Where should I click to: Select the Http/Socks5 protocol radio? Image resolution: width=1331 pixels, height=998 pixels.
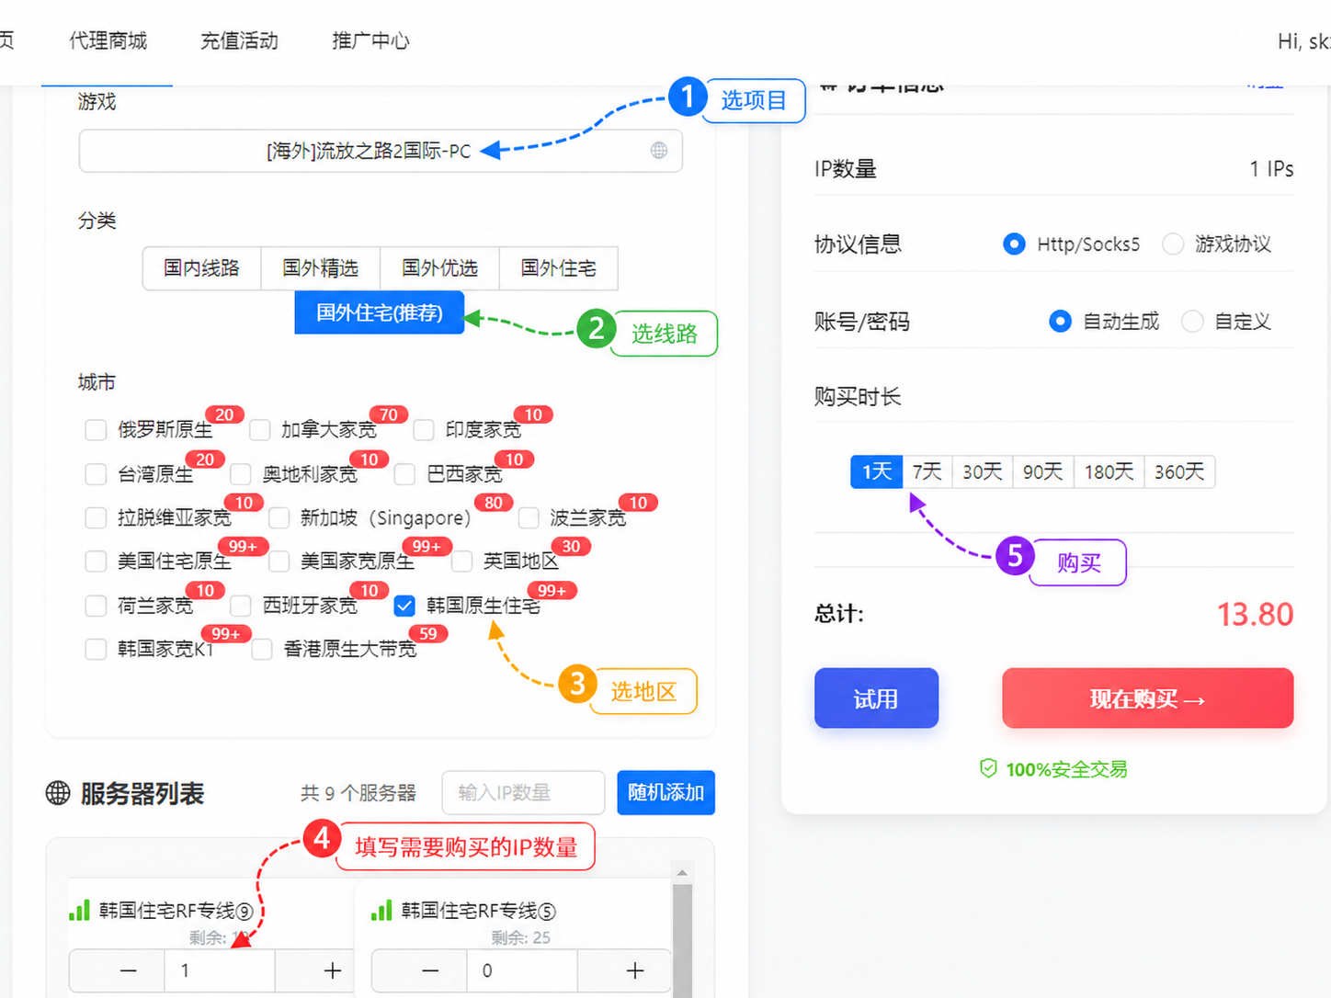[1014, 244]
